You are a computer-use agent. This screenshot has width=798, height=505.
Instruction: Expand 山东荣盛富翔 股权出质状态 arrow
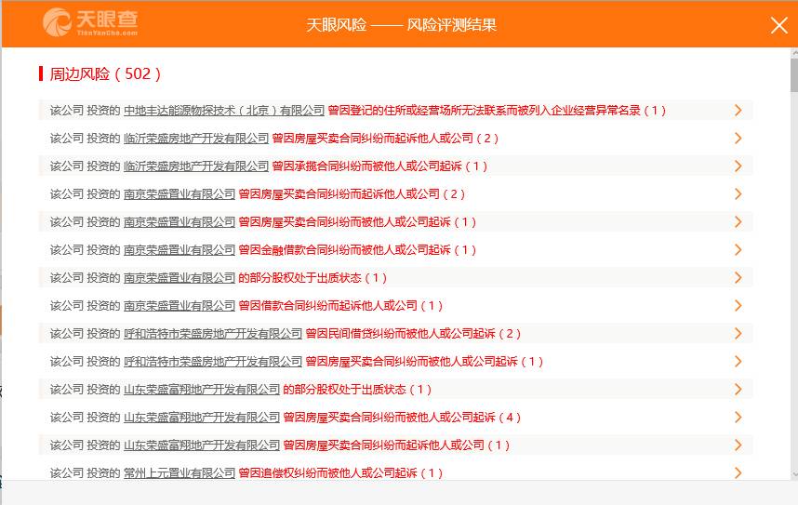coord(738,390)
